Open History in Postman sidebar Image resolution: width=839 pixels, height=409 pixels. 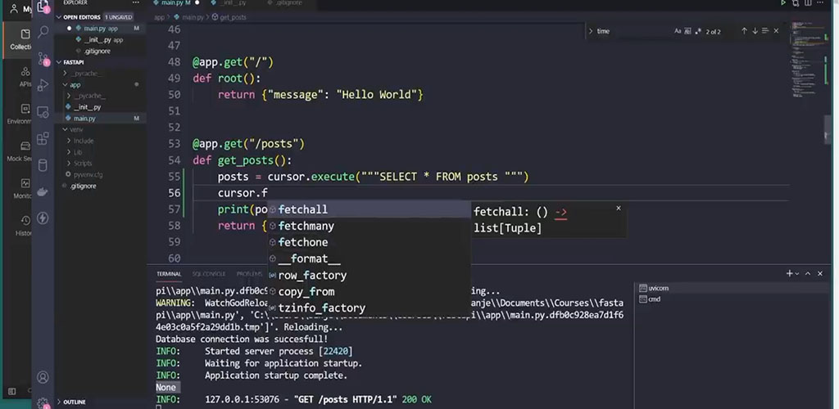[25, 225]
